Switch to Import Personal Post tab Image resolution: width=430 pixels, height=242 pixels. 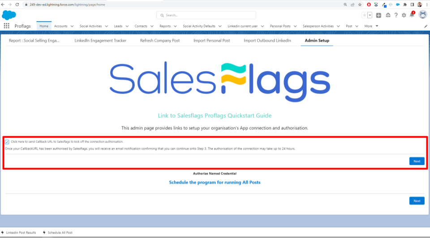(212, 40)
